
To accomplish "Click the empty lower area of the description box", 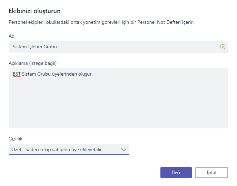I will (118, 106).
